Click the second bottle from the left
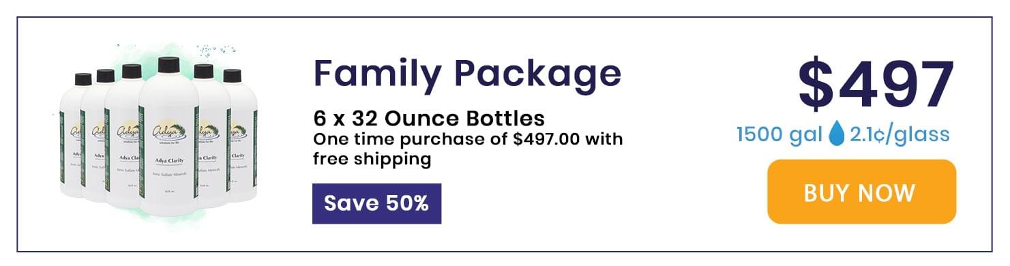 [x=95, y=136]
